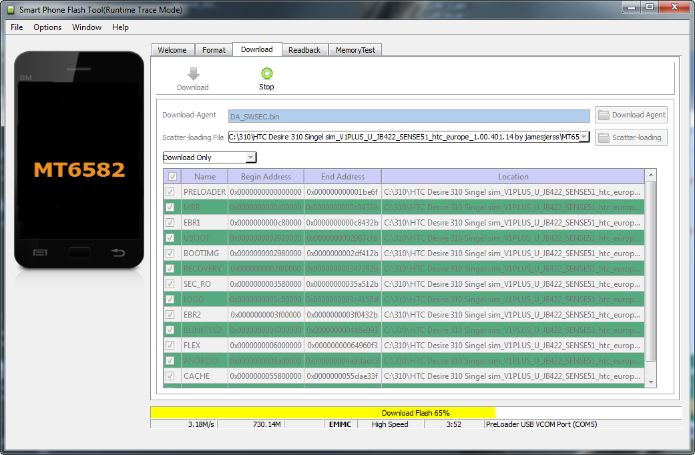Toggle the RECOVERY row checkbox
The image size is (695, 455).
coord(170,268)
